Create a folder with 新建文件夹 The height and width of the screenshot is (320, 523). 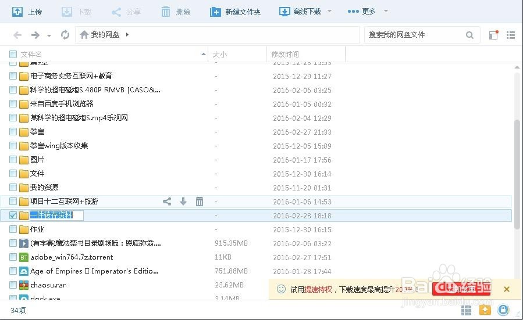pyautogui.click(x=235, y=12)
